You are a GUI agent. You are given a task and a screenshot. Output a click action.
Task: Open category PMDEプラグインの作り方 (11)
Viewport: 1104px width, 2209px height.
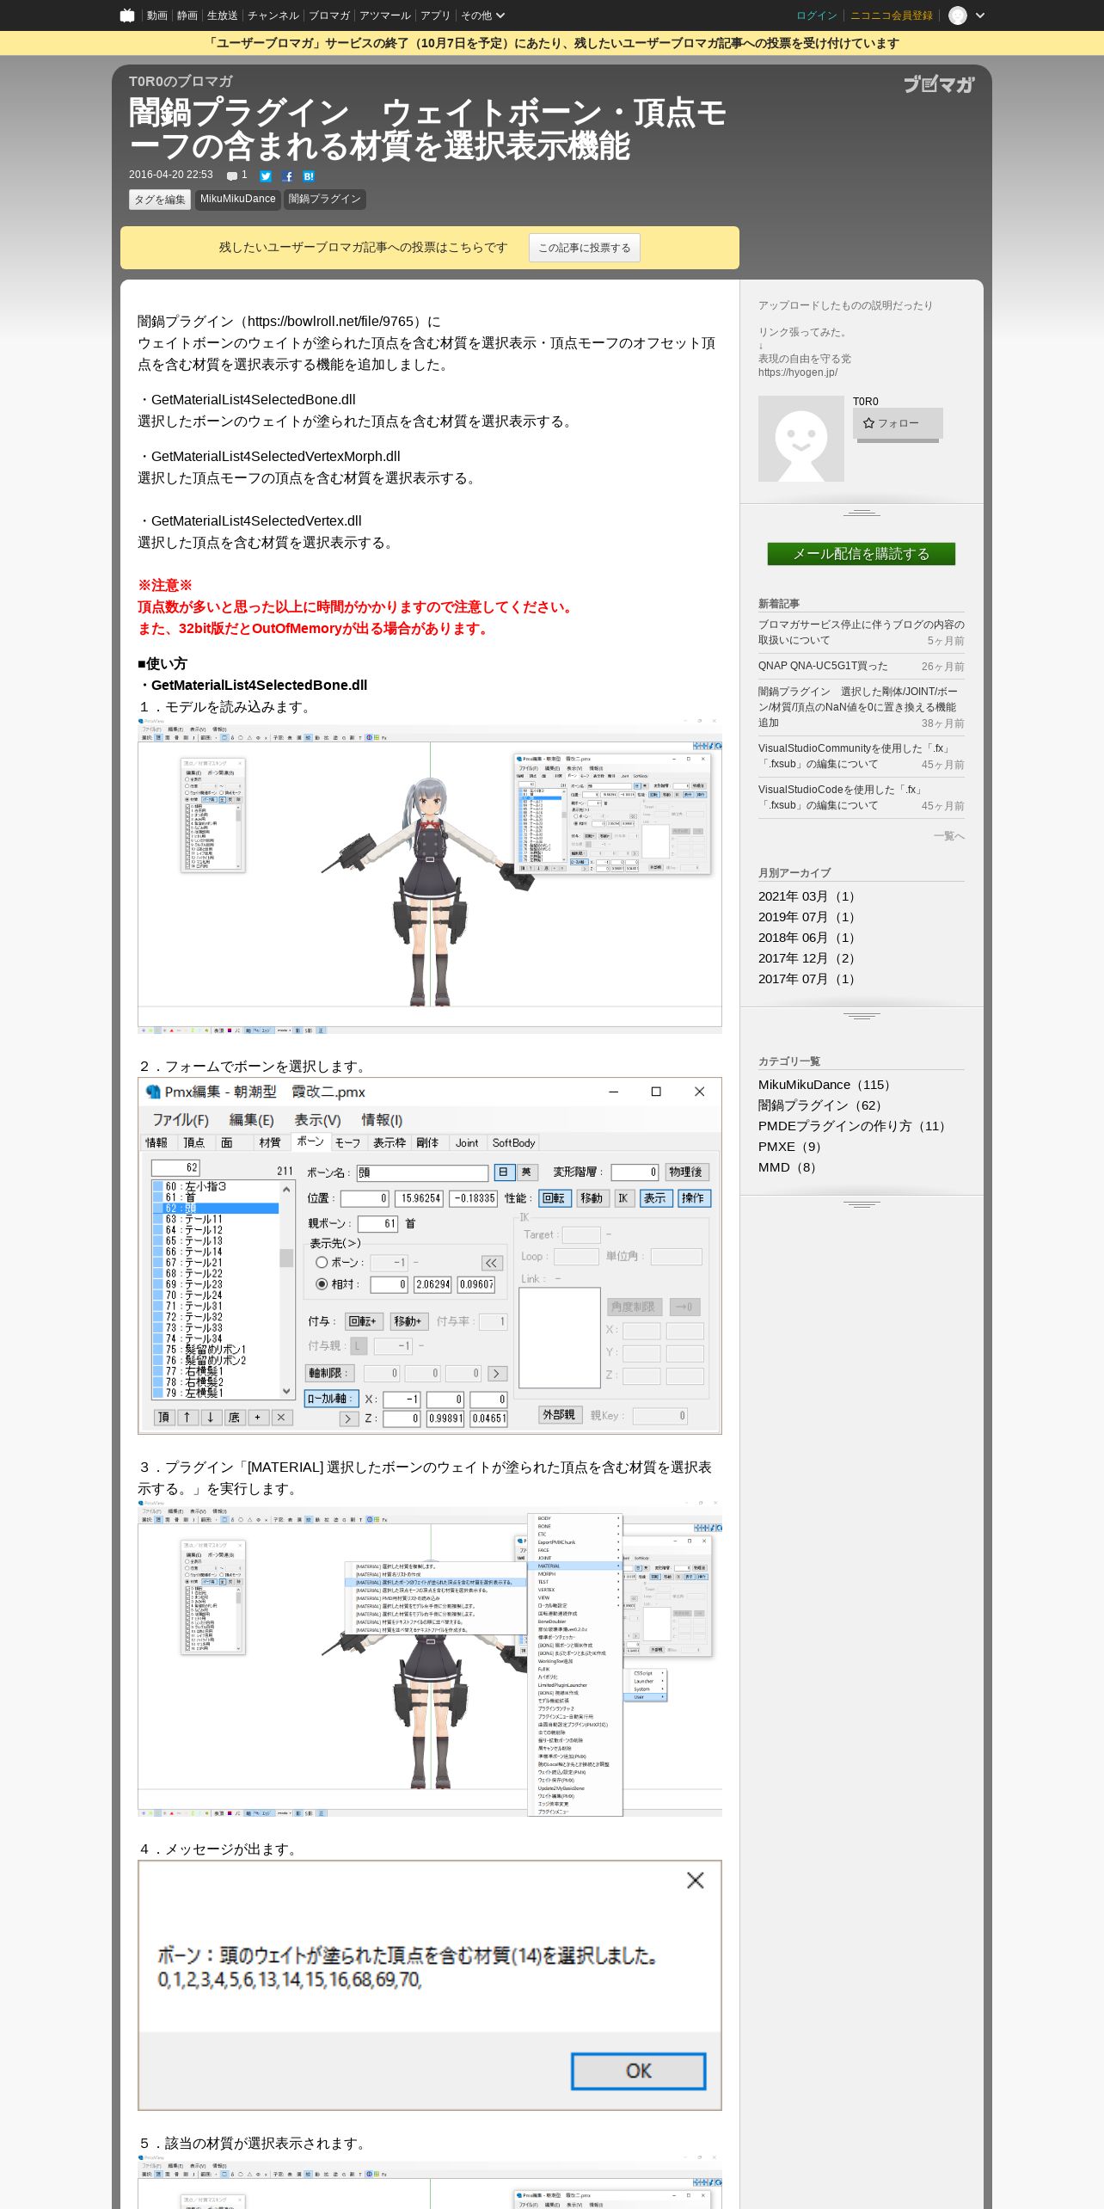tap(855, 1126)
